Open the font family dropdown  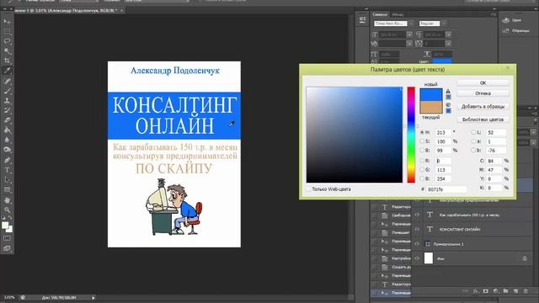pyautogui.click(x=411, y=24)
